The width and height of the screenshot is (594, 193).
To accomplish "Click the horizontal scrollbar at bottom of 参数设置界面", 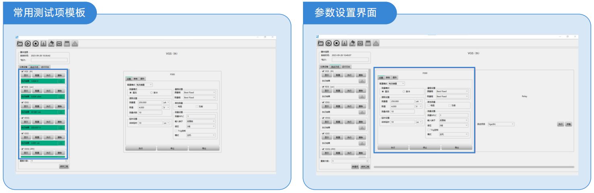I will (x=473, y=167).
